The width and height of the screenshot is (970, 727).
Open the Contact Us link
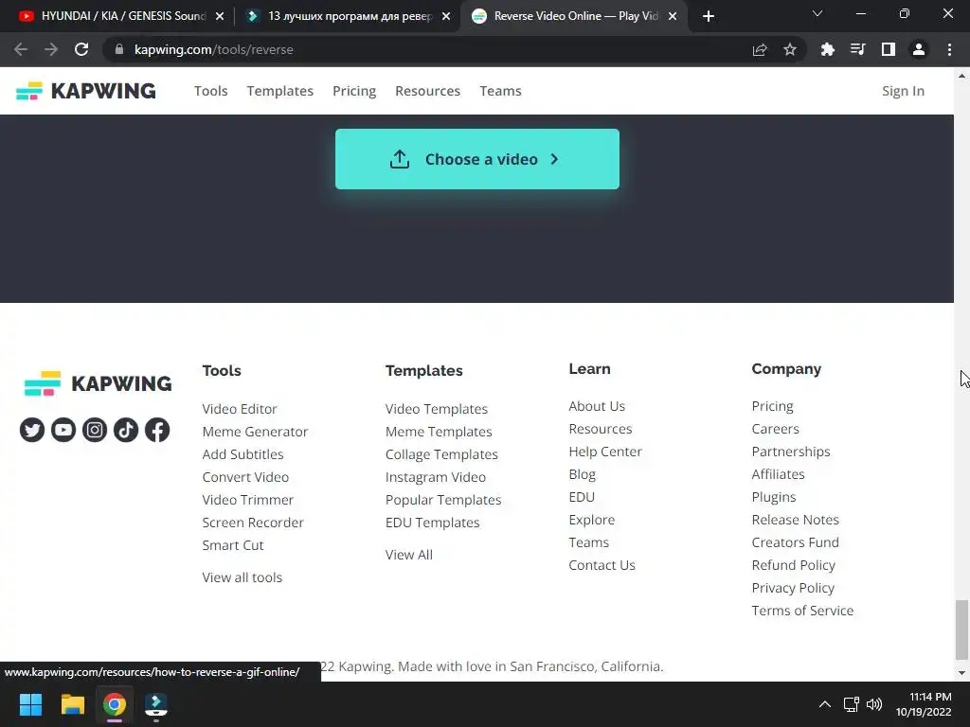[x=602, y=565]
